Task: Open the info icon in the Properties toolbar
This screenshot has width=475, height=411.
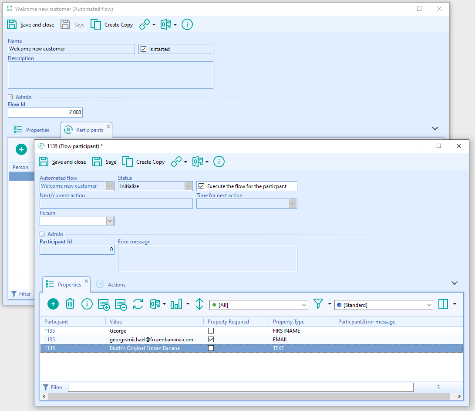Action: 87,304
